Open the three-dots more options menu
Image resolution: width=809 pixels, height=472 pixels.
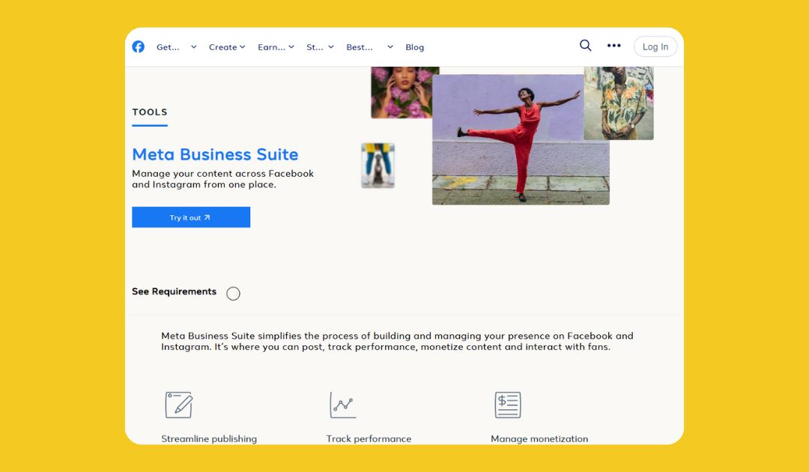[x=614, y=46]
